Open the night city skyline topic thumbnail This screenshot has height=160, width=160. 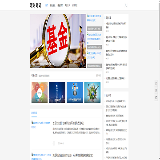tap(57, 92)
